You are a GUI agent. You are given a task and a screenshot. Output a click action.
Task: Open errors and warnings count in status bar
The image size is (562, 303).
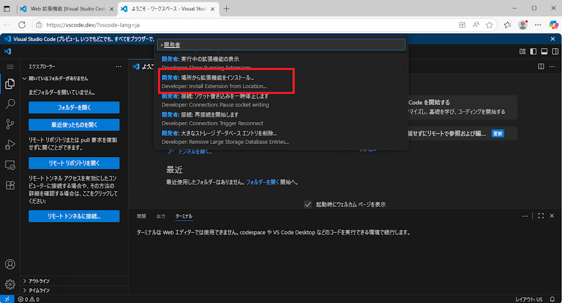[29, 299]
